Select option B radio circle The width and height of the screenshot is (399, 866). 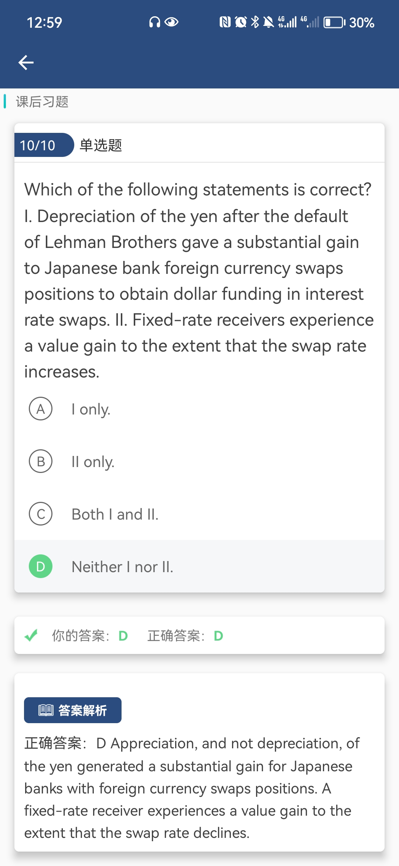[x=41, y=461]
